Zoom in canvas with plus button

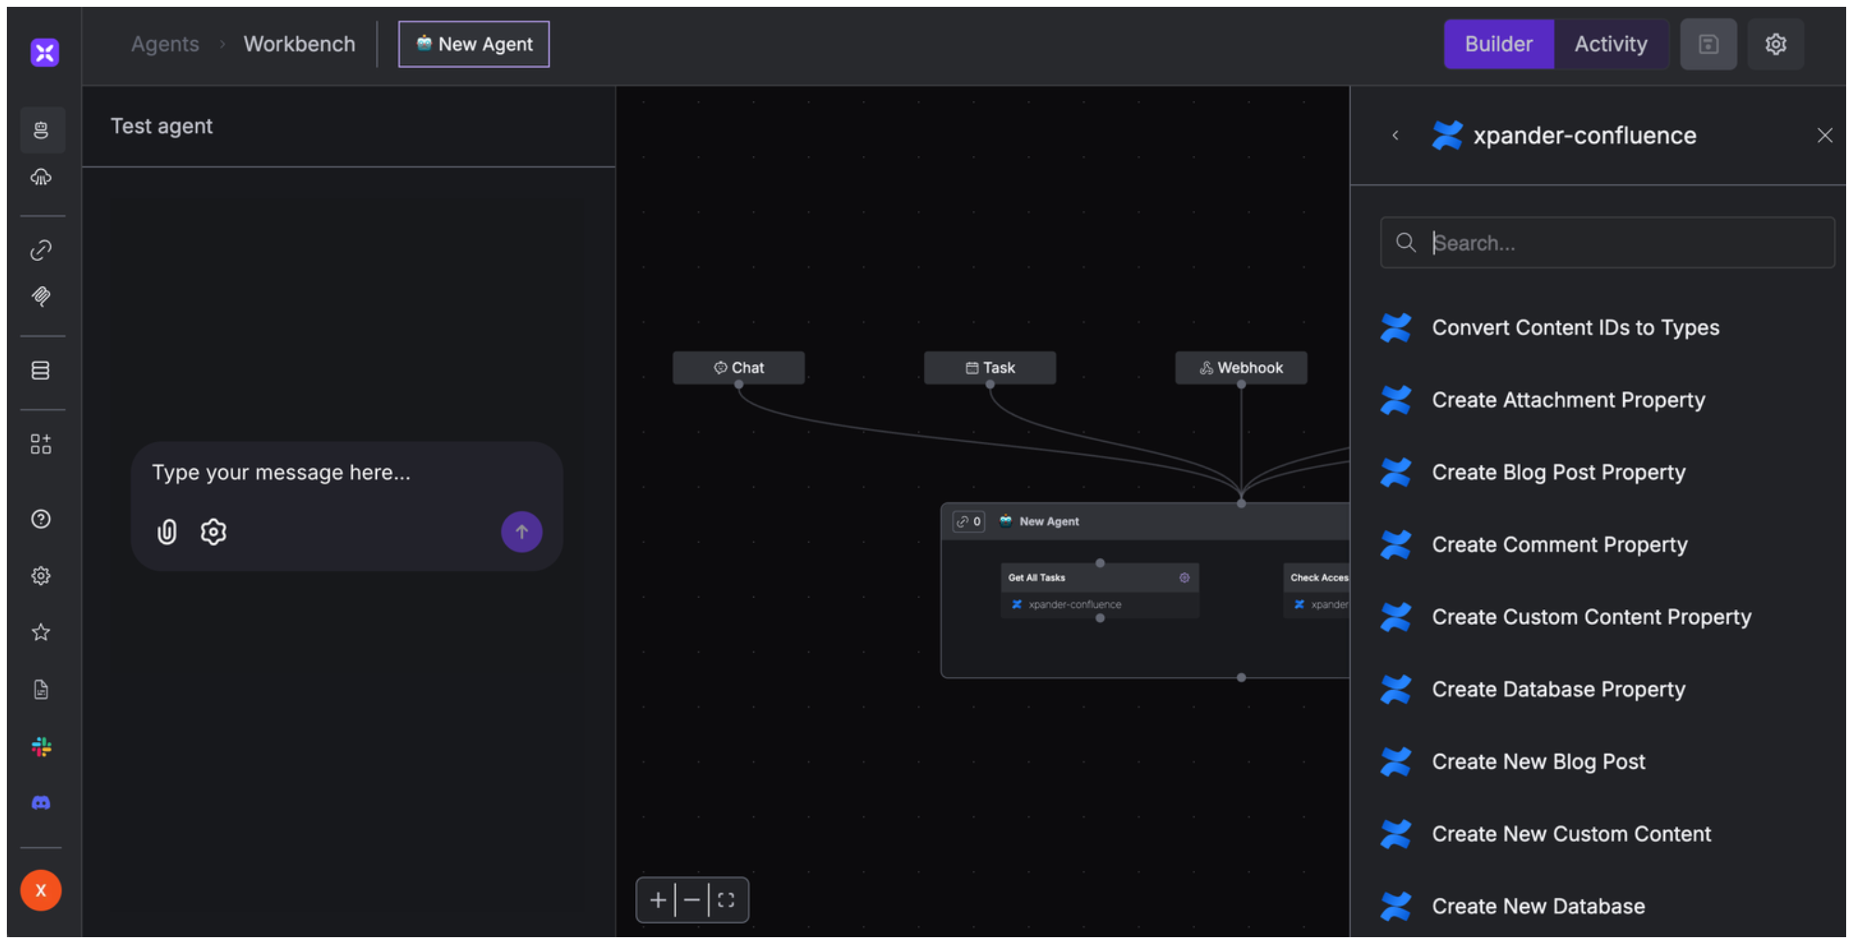[658, 900]
